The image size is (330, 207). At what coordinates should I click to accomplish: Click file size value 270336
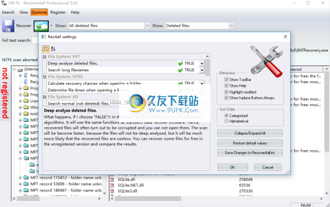(246, 191)
